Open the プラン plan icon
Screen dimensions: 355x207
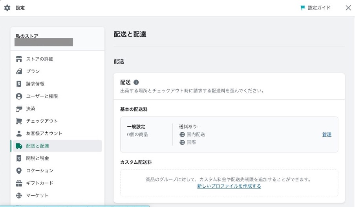point(19,72)
